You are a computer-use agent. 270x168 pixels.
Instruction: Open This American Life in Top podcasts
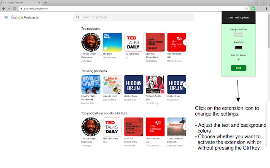coord(177,42)
